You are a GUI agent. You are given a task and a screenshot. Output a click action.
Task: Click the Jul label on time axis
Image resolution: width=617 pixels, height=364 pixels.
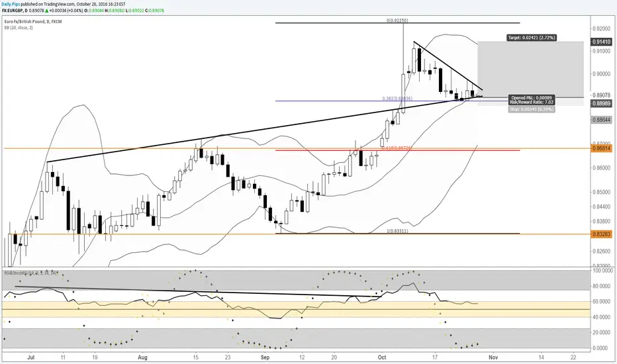coord(30,357)
